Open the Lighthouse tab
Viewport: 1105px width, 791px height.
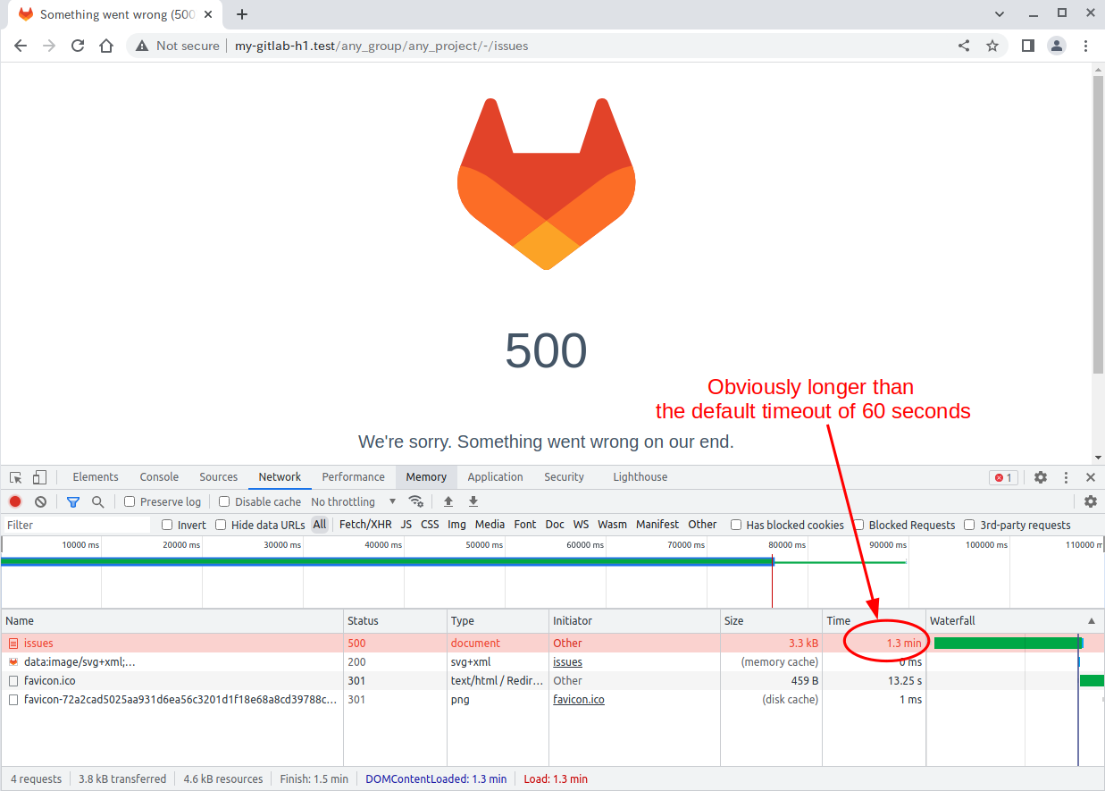[x=640, y=477]
